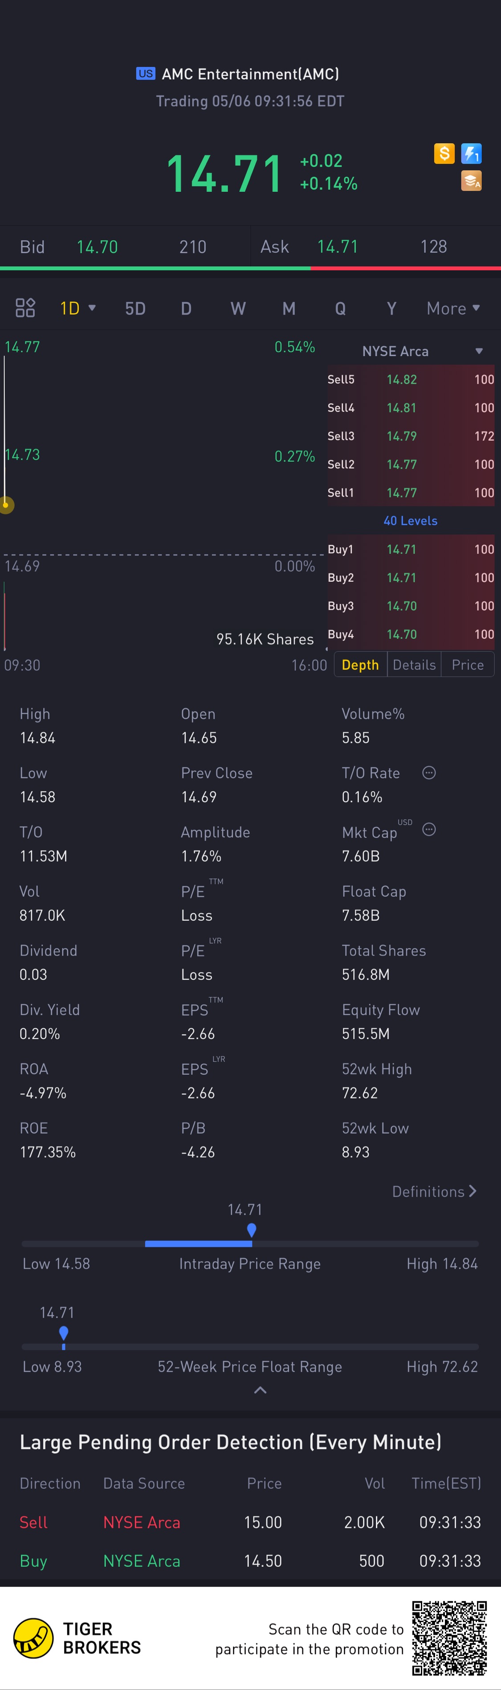Tap the promotion QR code
Screen dimensions: 501x1690
click(449, 1638)
